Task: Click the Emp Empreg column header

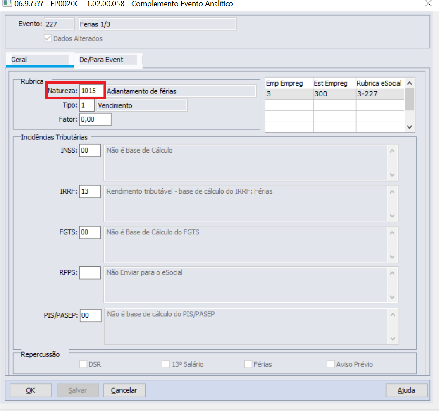Action: click(289, 83)
